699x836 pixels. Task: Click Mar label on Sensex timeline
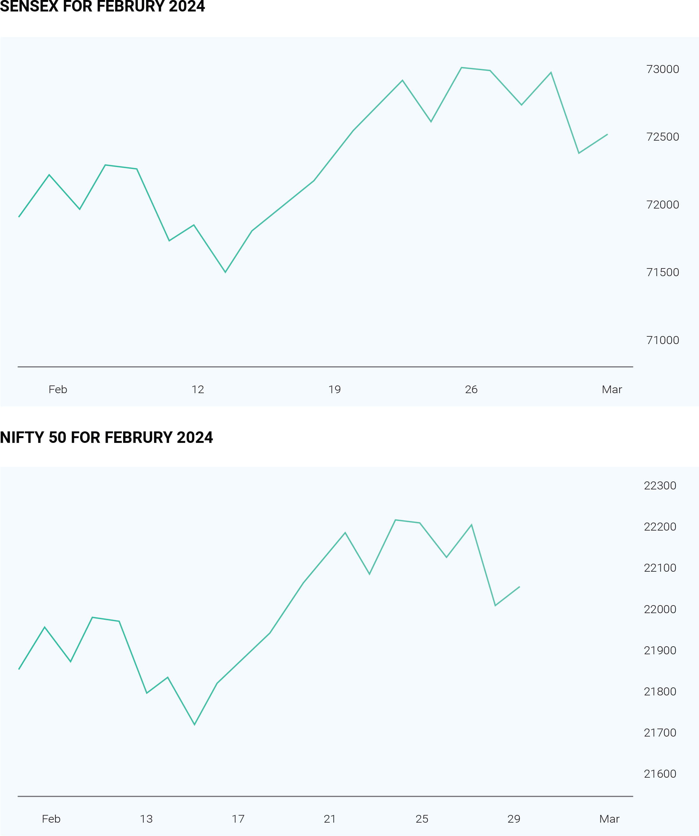click(x=612, y=390)
